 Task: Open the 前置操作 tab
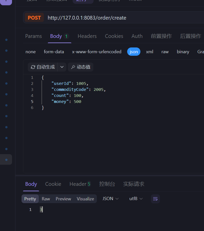pyautogui.click(x=161, y=36)
